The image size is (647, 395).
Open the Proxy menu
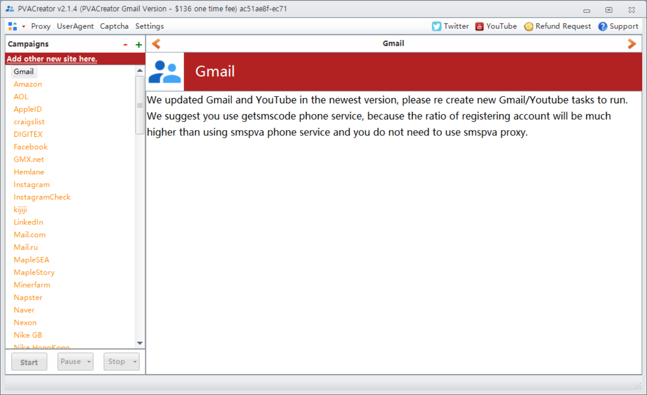(41, 26)
